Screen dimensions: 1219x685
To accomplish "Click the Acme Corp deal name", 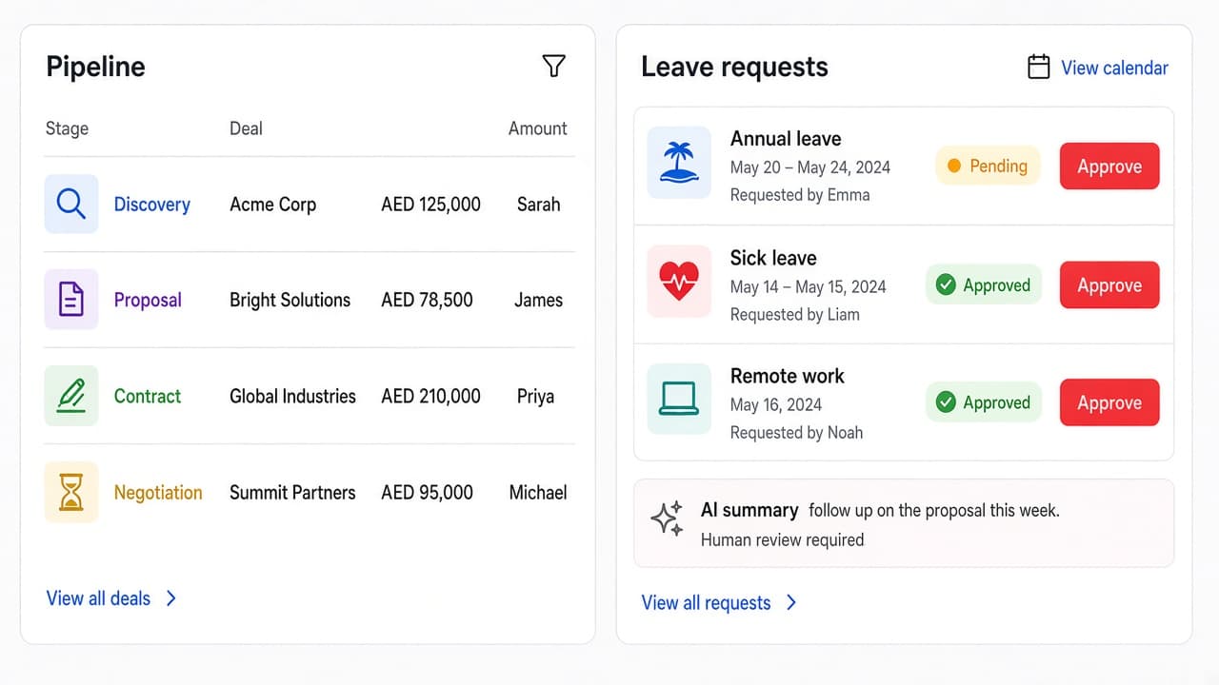I will (272, 205).
